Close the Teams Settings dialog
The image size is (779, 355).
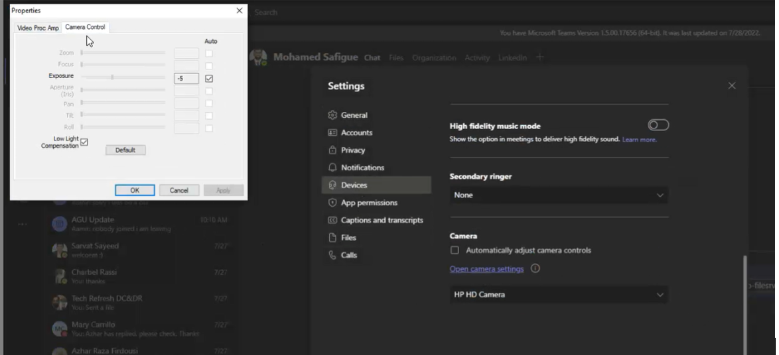coord(731,86)
